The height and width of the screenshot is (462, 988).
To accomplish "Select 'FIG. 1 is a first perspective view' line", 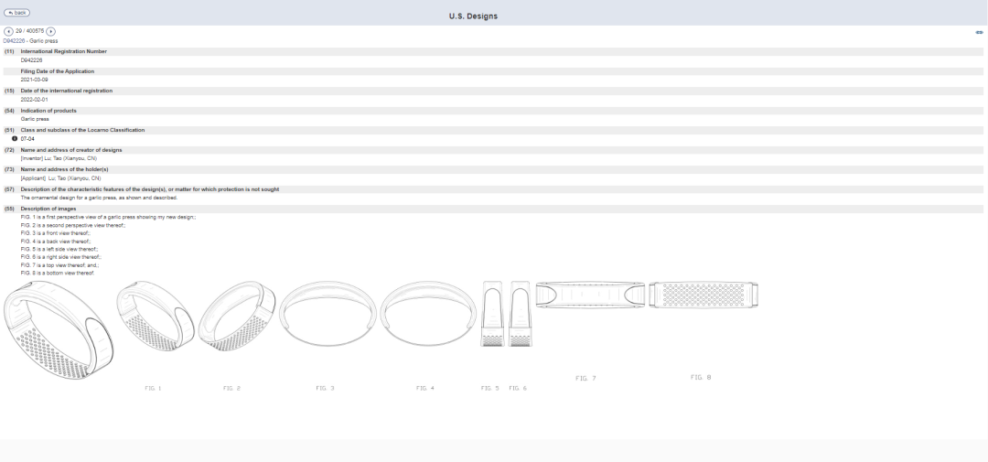I will coord(108,218).
